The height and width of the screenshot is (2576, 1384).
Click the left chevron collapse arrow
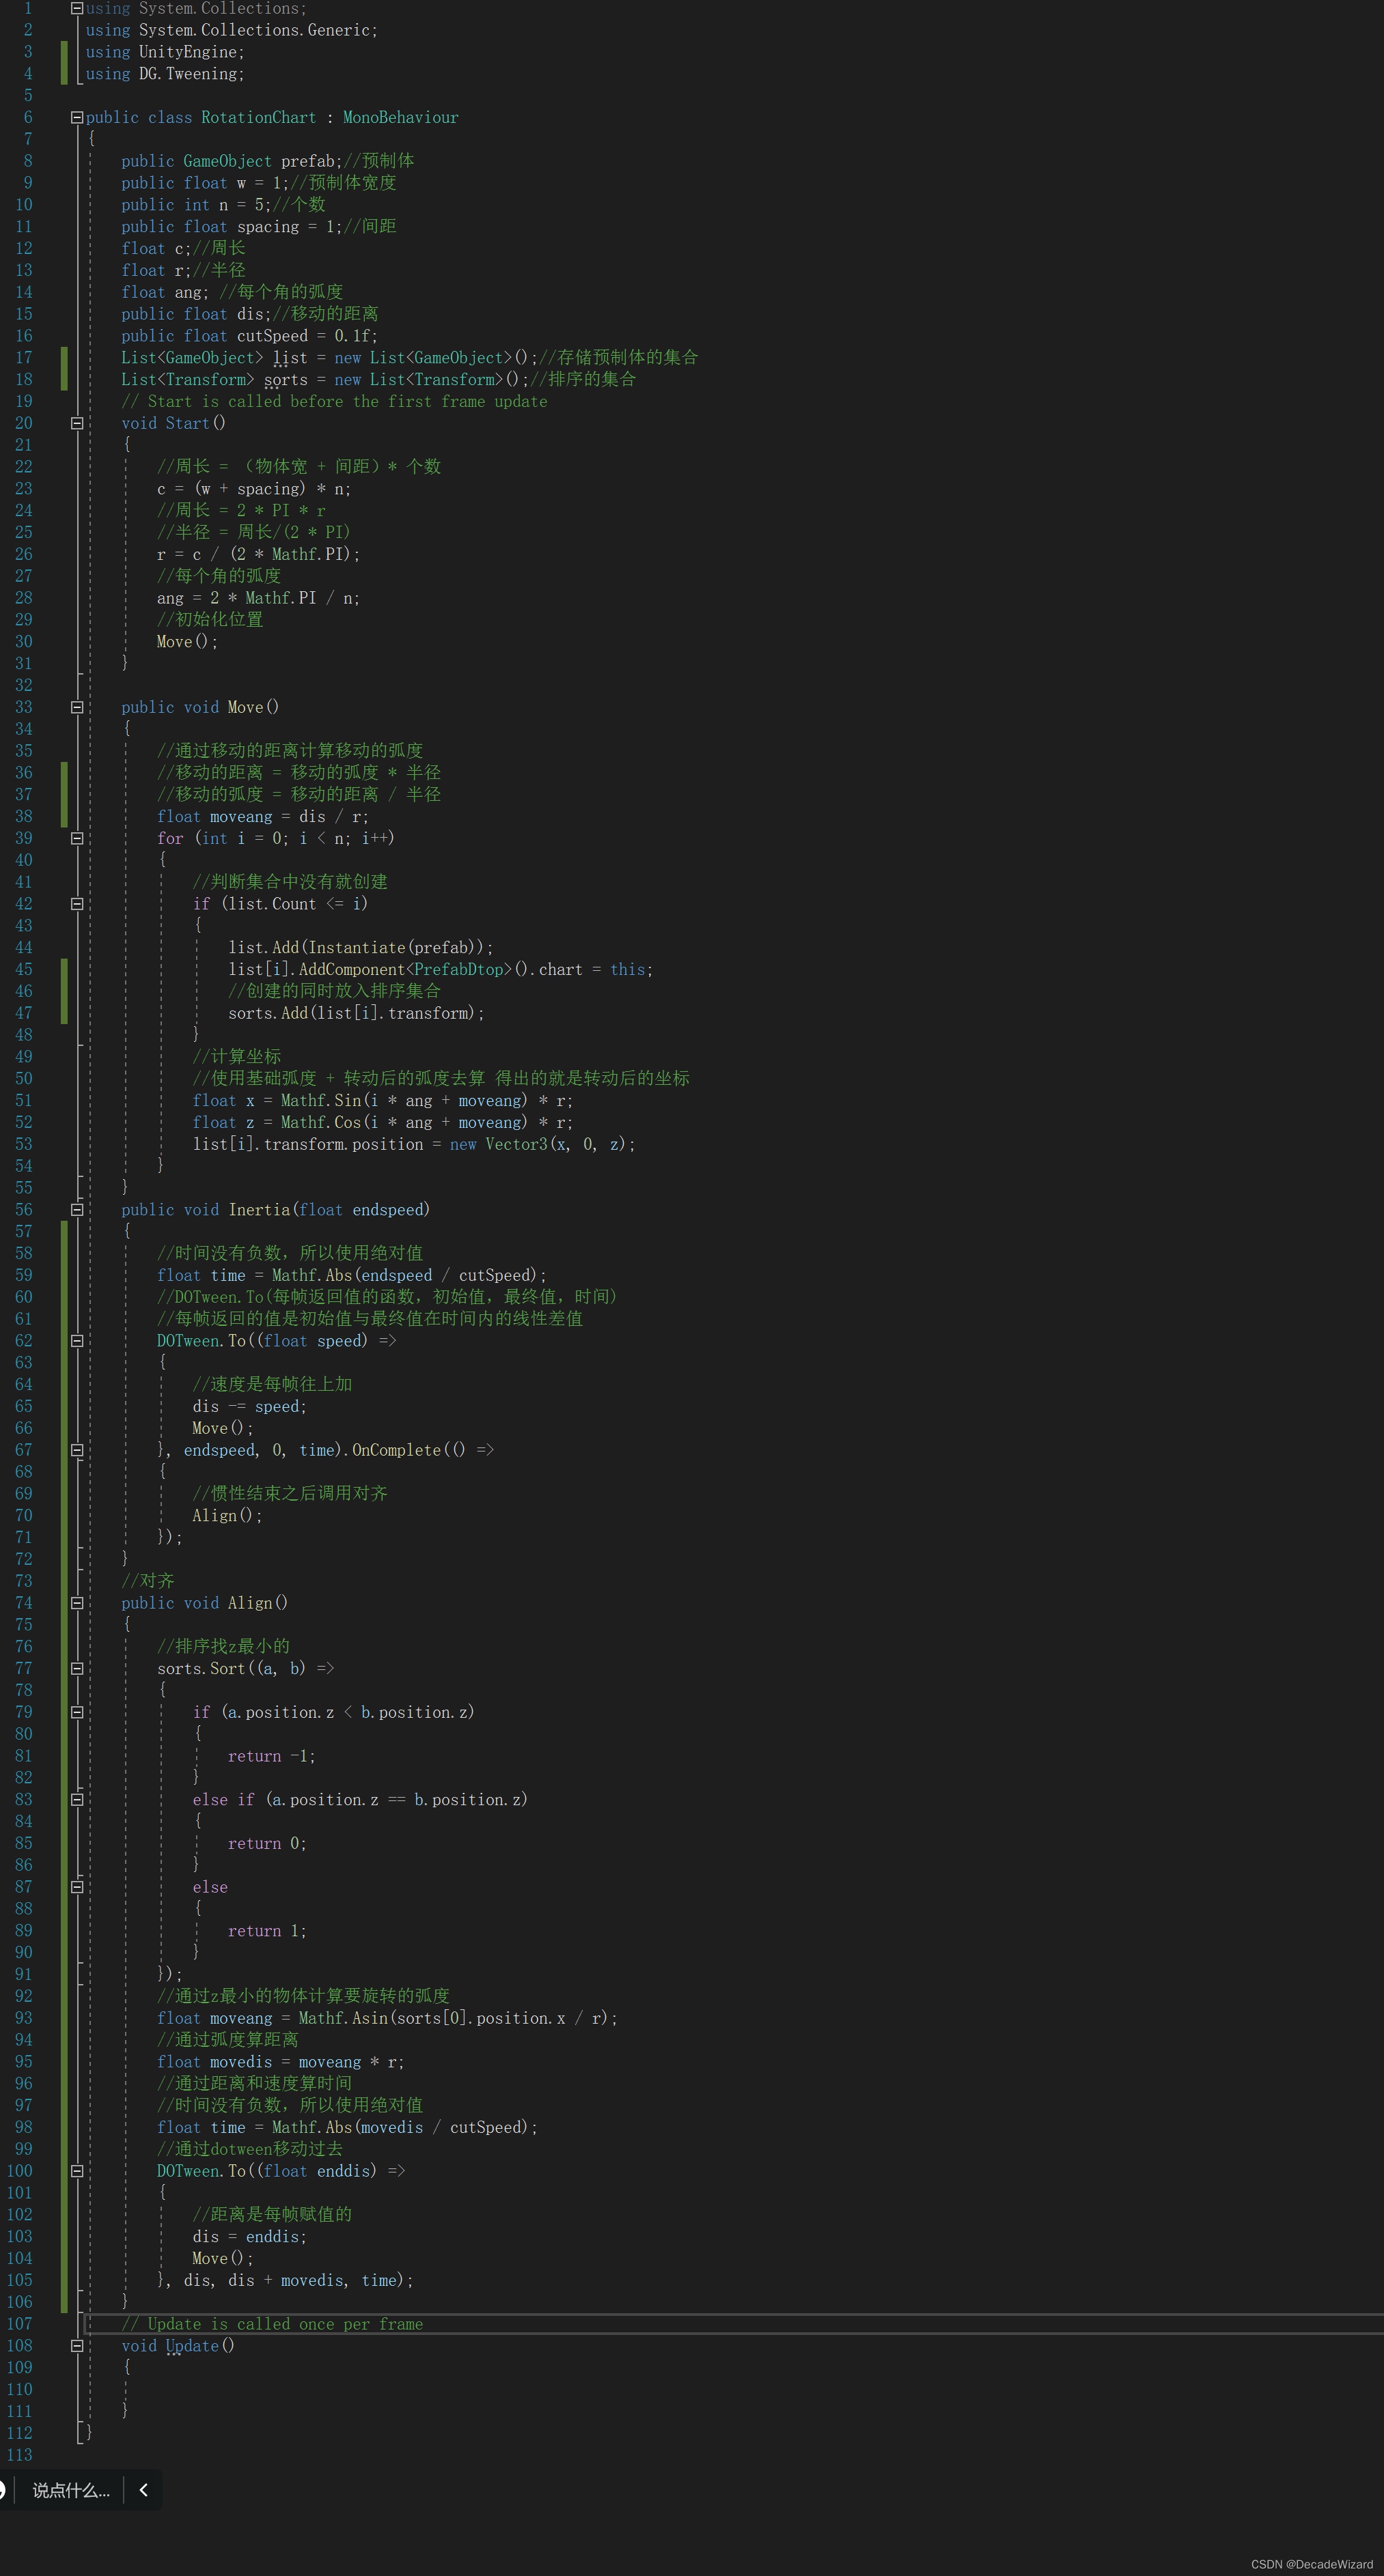pyautogui.click(x=143, y=2490)
